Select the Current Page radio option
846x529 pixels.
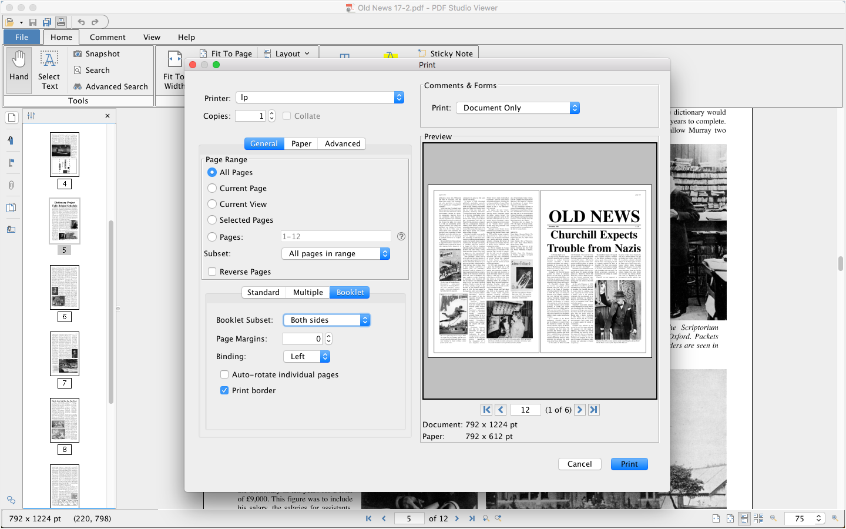click(212, 188)
